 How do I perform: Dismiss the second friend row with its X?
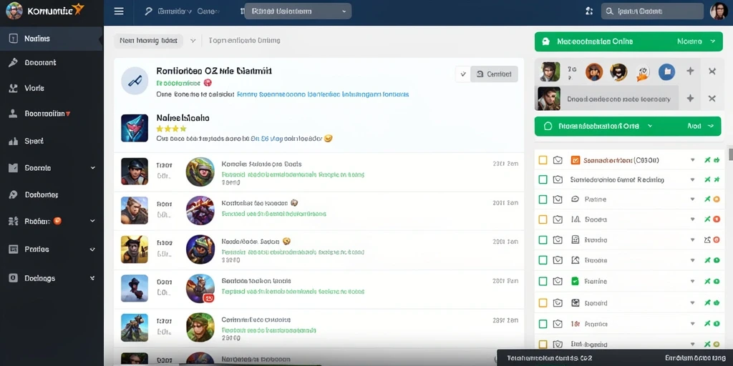[712, 99]
